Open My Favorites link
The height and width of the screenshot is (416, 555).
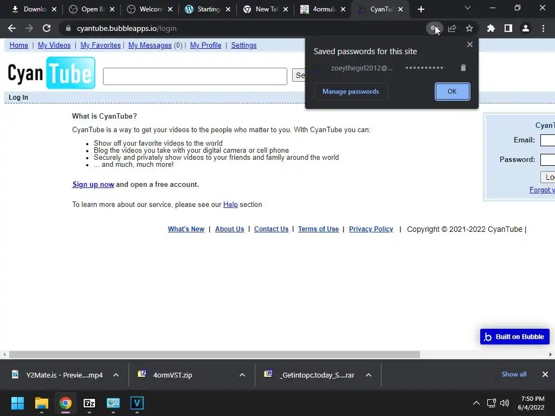[100, 45]
